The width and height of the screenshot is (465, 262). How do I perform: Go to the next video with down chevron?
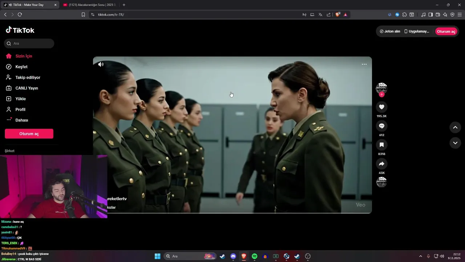click(x=455, y=143)
